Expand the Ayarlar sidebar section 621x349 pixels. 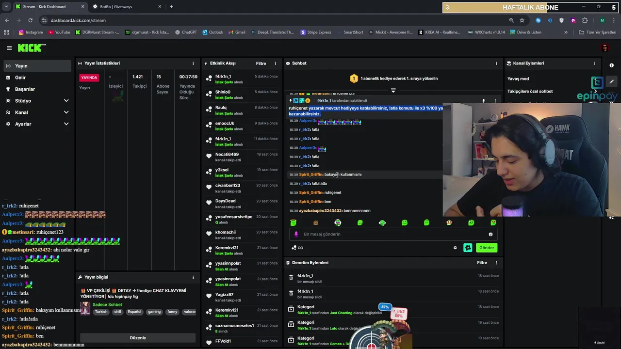coord(66,124)
